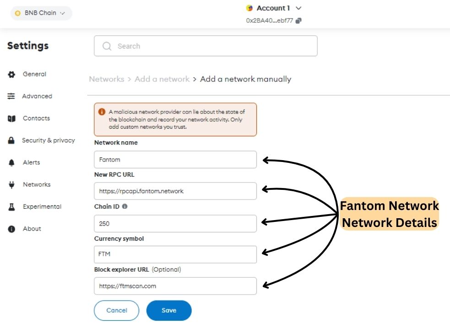Screen dimensions: 450x334
Task: Click the Advanced sliders icon
Action: pos(11,96)
